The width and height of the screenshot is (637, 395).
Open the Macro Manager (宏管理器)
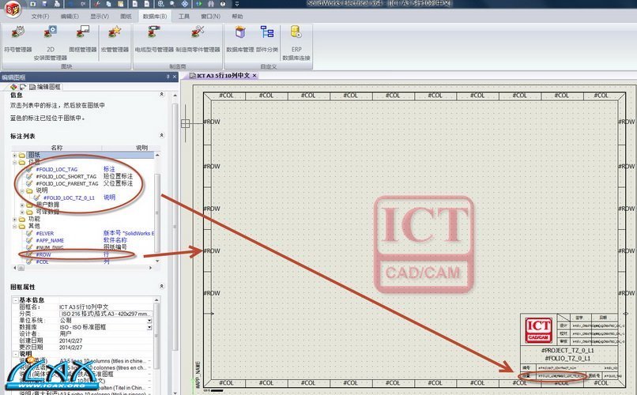(115, 39)
